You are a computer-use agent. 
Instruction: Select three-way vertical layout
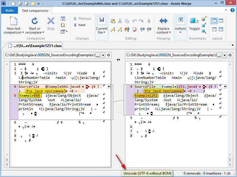click(221, 21)
